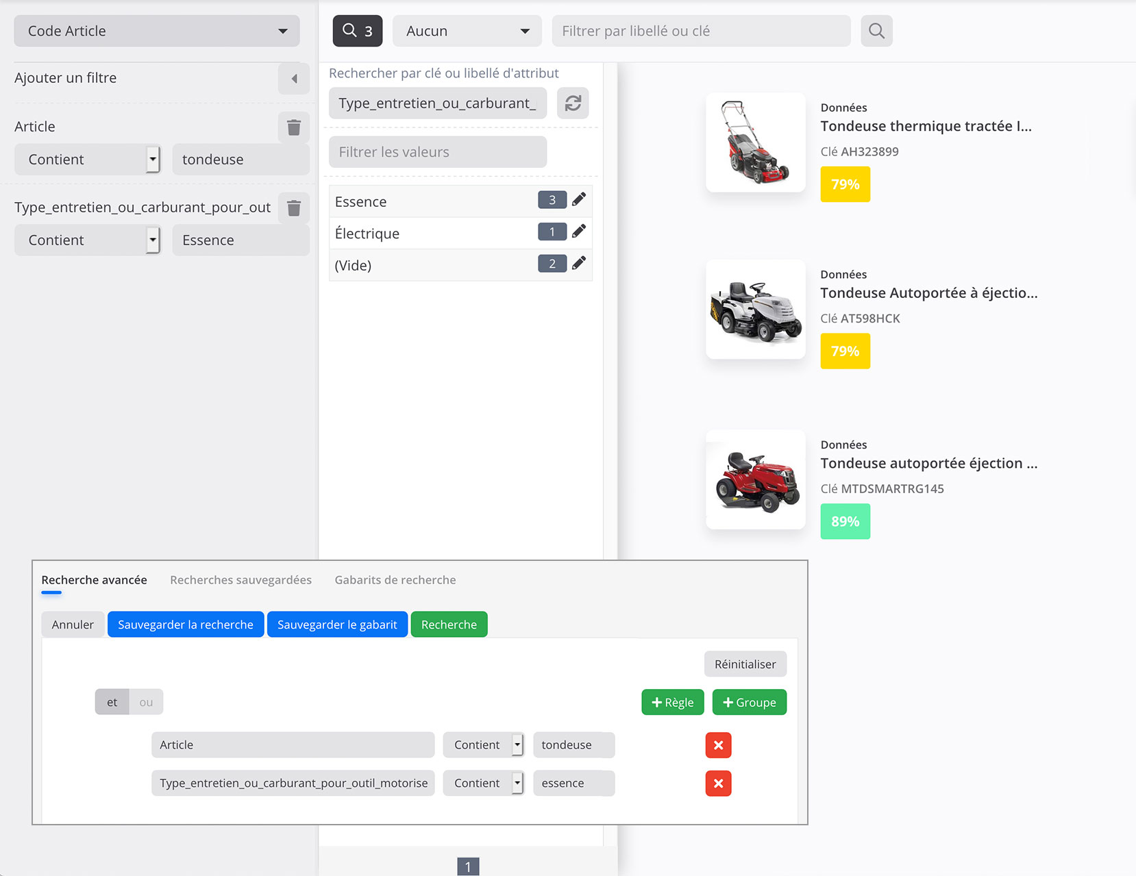Collapse the Ajouter un filtre panel arrow
1136x876 pixels.
coord(294,79)
